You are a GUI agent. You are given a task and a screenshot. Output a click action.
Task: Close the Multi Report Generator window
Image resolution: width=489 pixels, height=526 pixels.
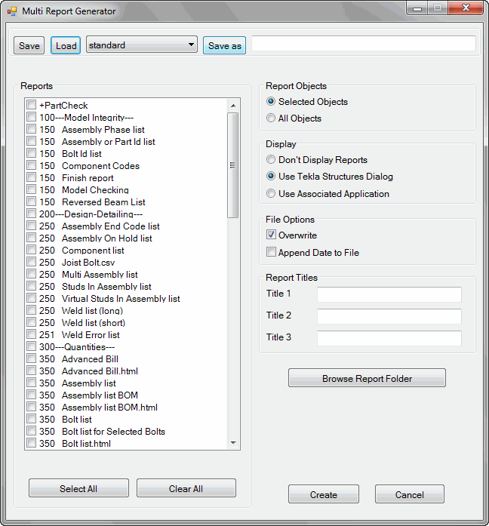[x=466, y=8]
